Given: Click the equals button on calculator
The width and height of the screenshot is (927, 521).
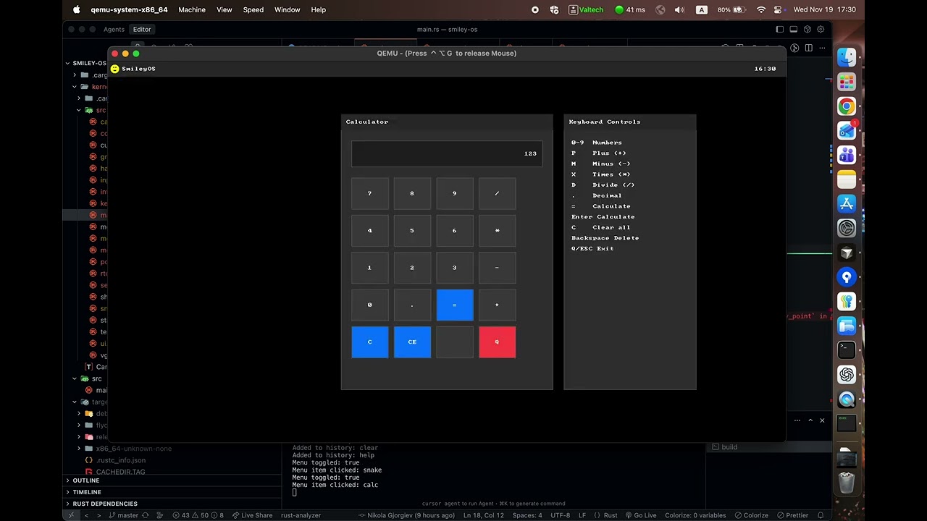Looking at the screenshot, I should coord(455,305).
